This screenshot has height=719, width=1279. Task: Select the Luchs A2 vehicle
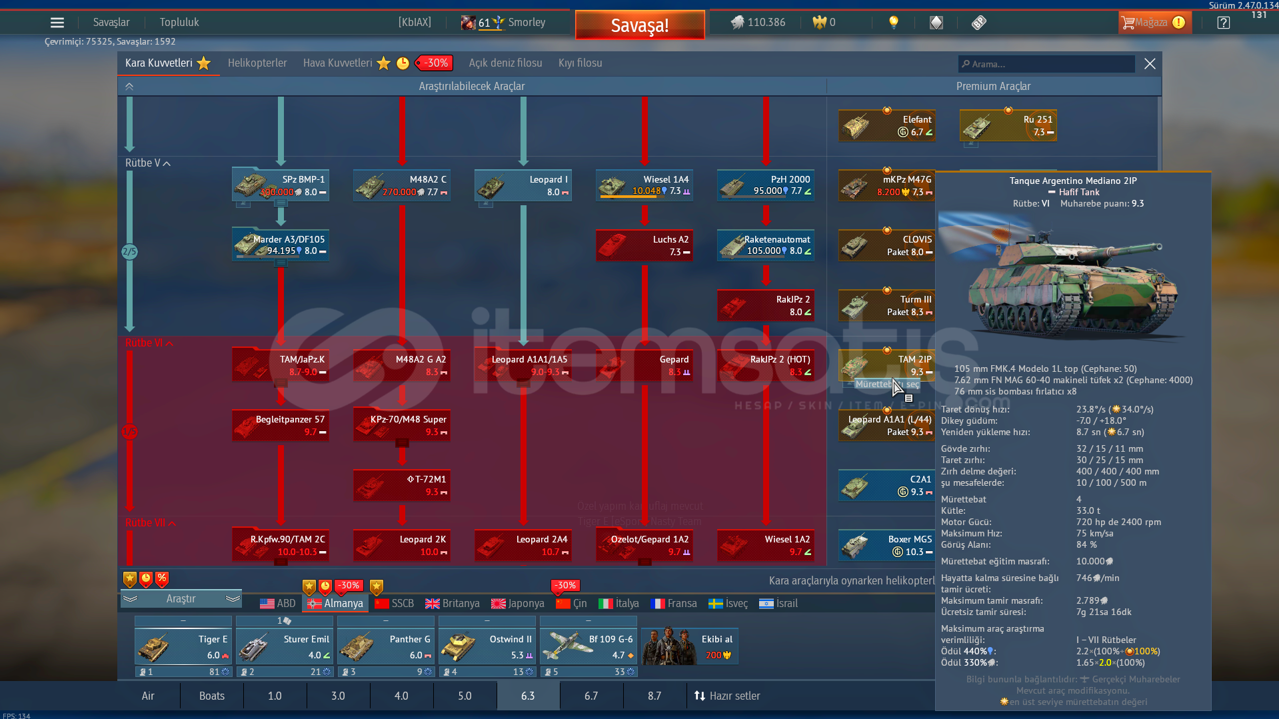click(x=644, y=245)
